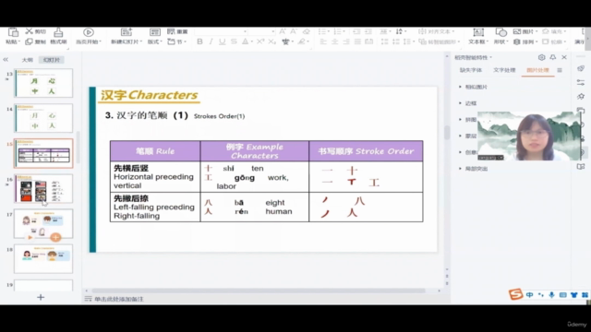
Task: Open the font name combo box
Action: coord(222,31)
